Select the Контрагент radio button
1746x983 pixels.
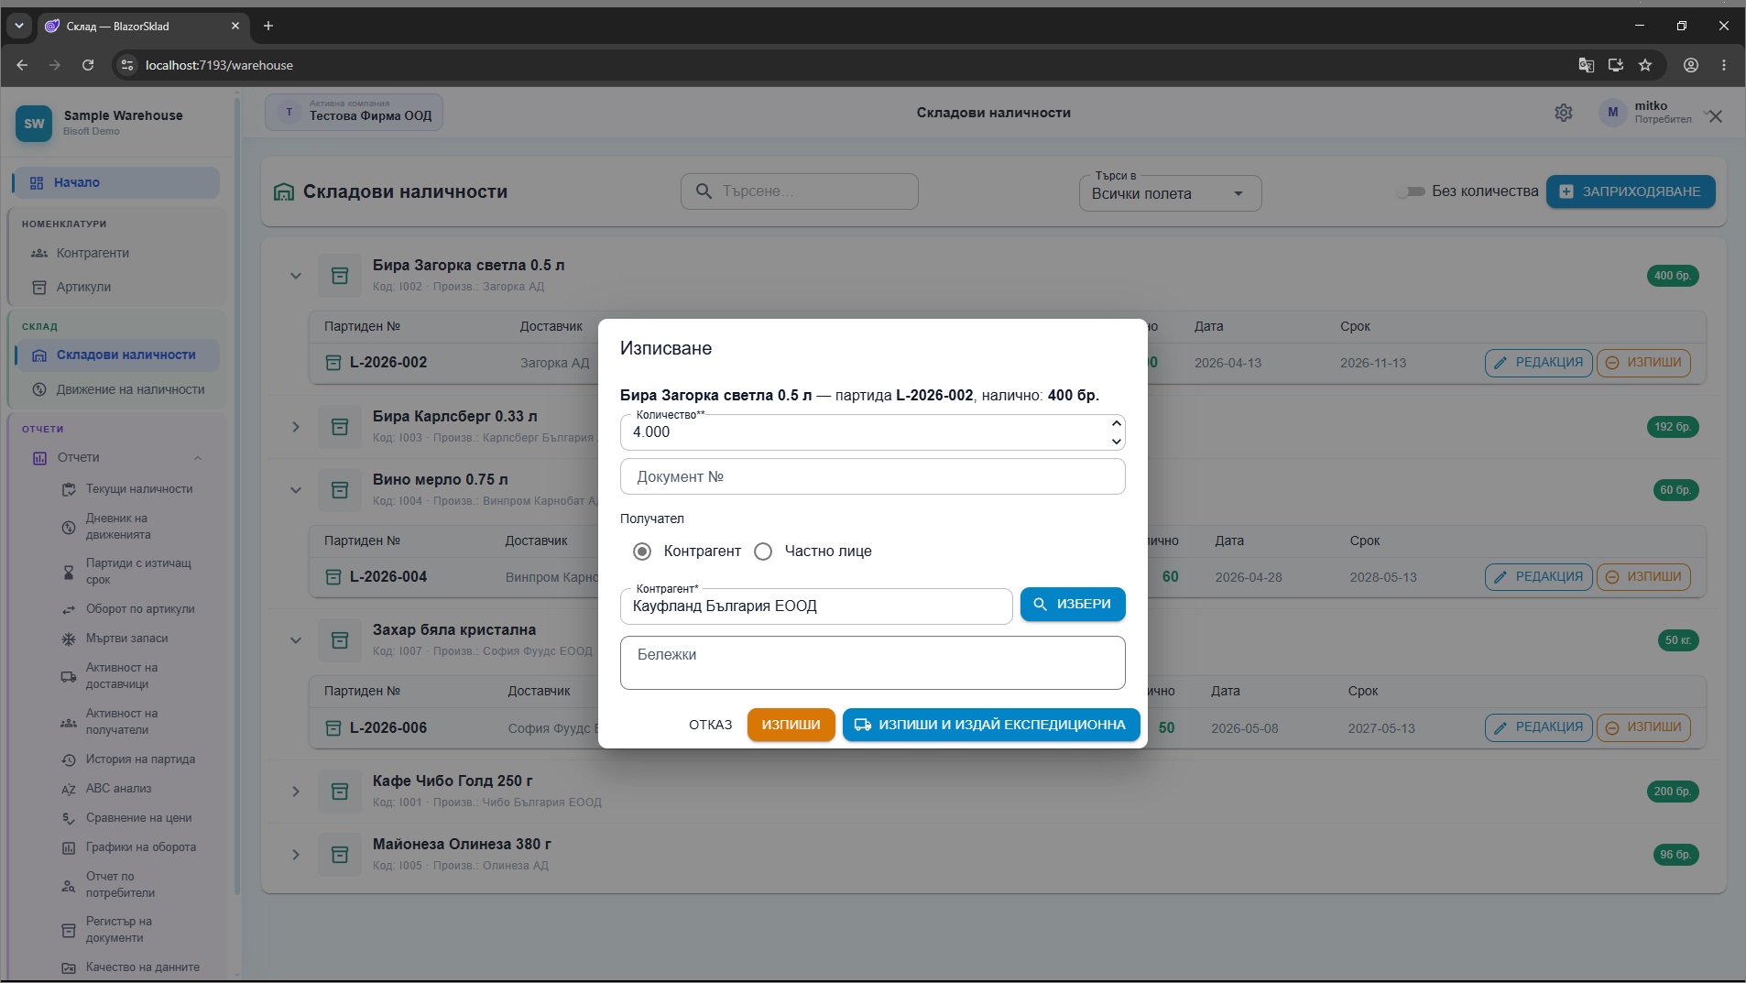642,552
